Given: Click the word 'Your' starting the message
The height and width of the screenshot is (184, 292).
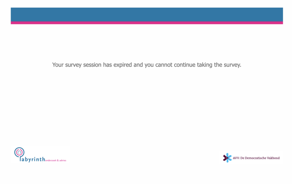Looking at the screenshot, I should tap(58, 65).
